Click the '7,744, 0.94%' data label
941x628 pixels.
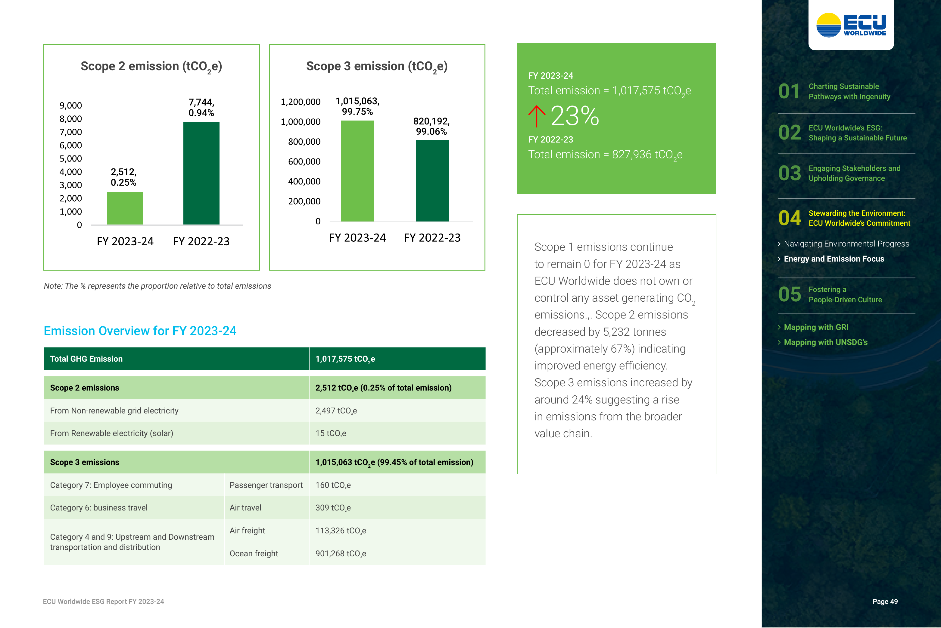[x=201, y=107]
